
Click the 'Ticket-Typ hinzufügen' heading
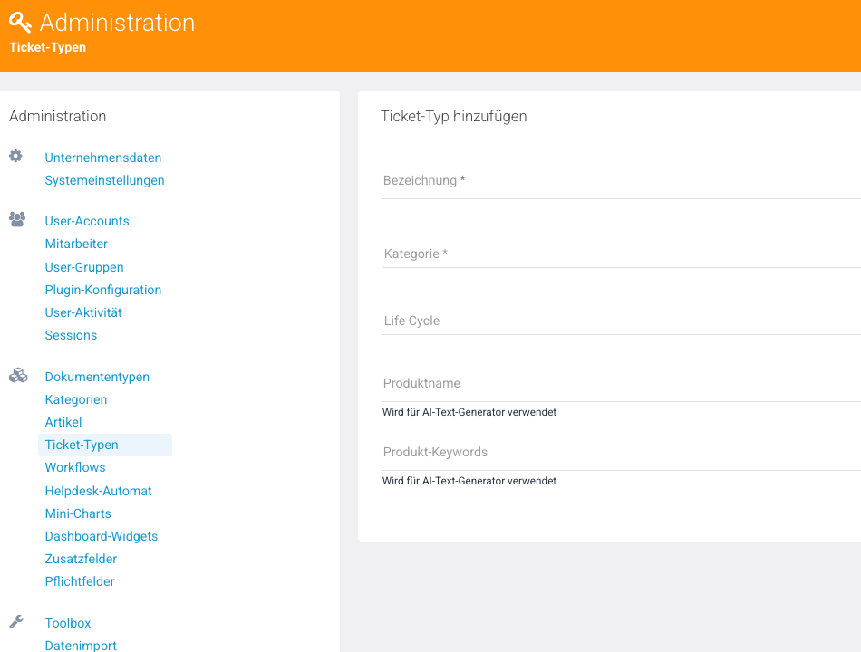click(453, 116)
